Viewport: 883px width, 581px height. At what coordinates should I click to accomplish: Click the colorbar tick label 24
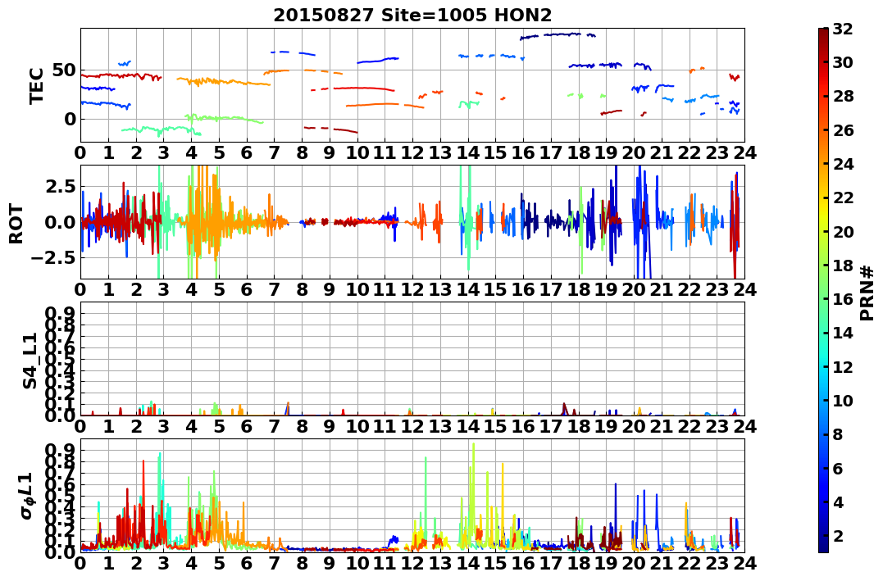point(843,164)
